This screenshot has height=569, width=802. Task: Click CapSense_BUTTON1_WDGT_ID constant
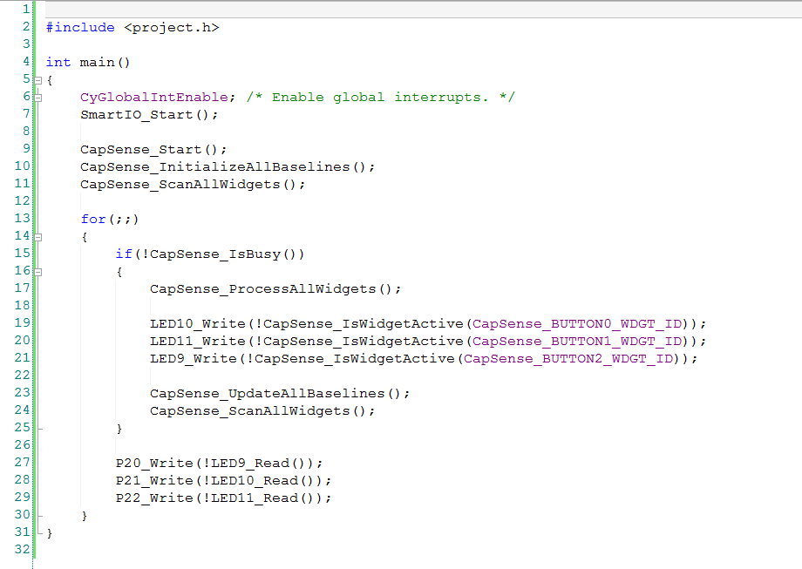point(577,341)
